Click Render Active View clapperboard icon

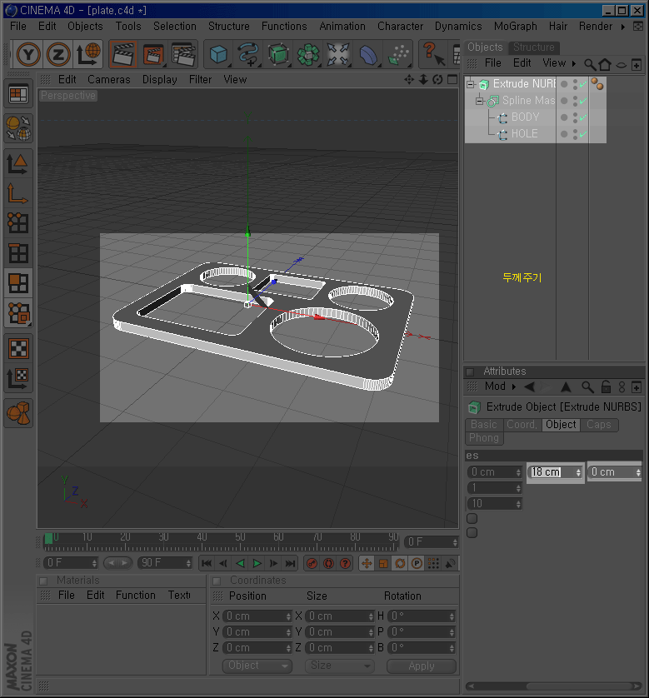(x=122, y=55)
